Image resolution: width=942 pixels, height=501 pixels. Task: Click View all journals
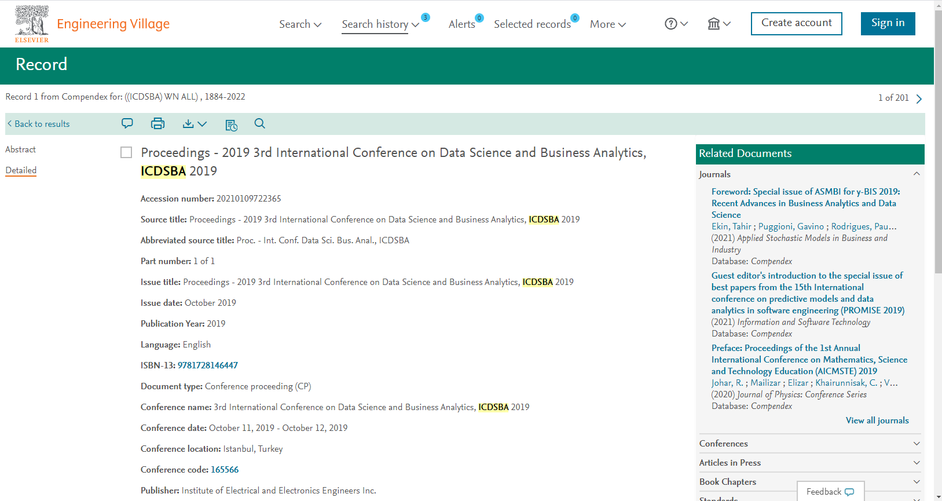coord(877,420)
